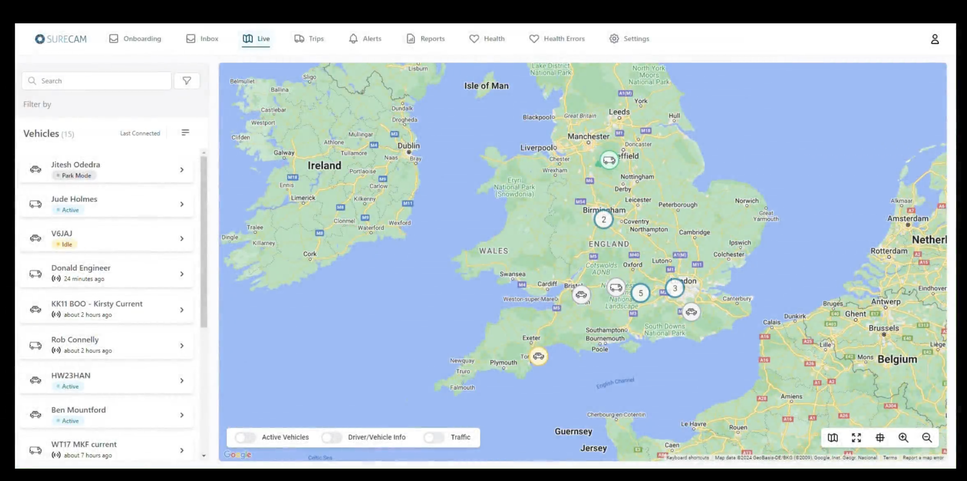967x481 pixels.
Task: Click the map zoom in icon
Action: click(x=903, y=437)
